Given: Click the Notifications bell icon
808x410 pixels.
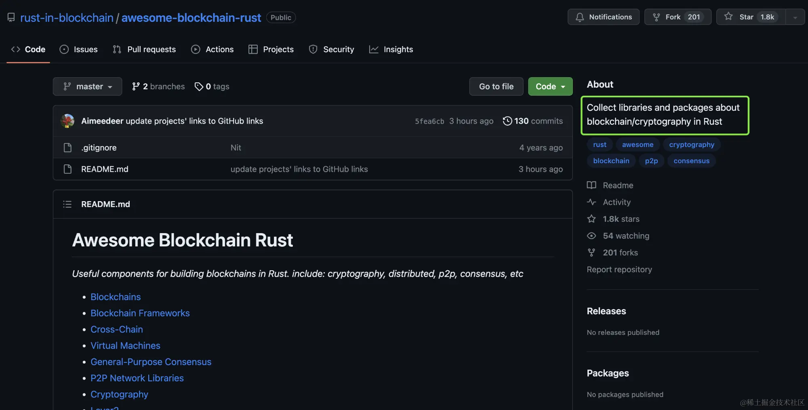Looking at the screenshot, I should [580, 17].
